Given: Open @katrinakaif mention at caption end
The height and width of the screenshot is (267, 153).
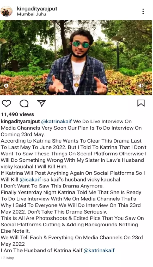Looking at the screenshot, I should pyautogui.click(x=99, y=251).
